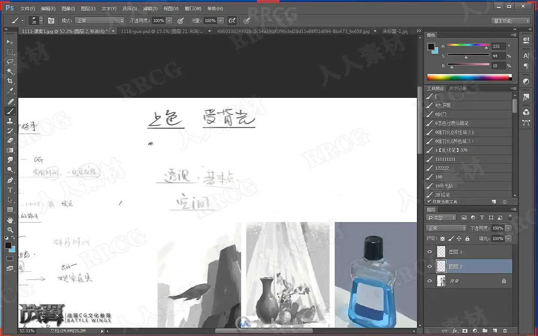Open workspace 基本功能 dropdown
The height and width of the screenshot is (336, 538).
(510, 21)
